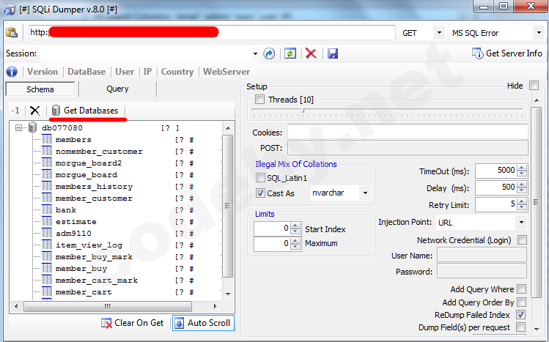Switch to the Query tab

(x=117, y=89)
